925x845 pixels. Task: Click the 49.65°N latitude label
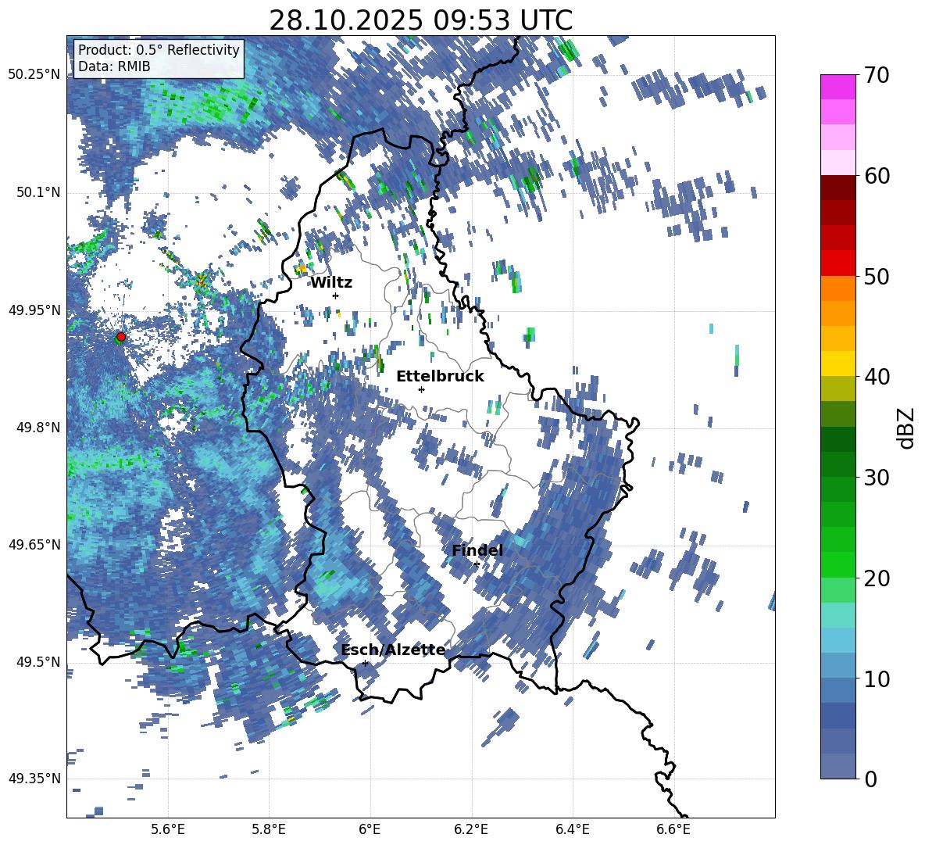click(34, 545)
